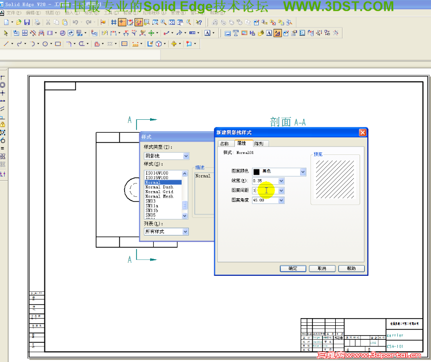The image size is (431, 362).
Task: Click the Print icon in toolbar
Action: point(37,22)
